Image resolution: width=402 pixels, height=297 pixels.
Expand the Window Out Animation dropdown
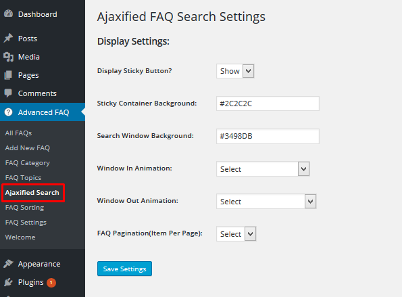pos(266,202)
